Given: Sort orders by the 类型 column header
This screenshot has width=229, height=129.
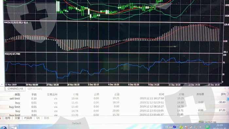Looking at the screenshot, I should click(x=17, y=95).
